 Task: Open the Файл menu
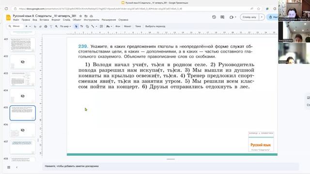tap(16, 20)
